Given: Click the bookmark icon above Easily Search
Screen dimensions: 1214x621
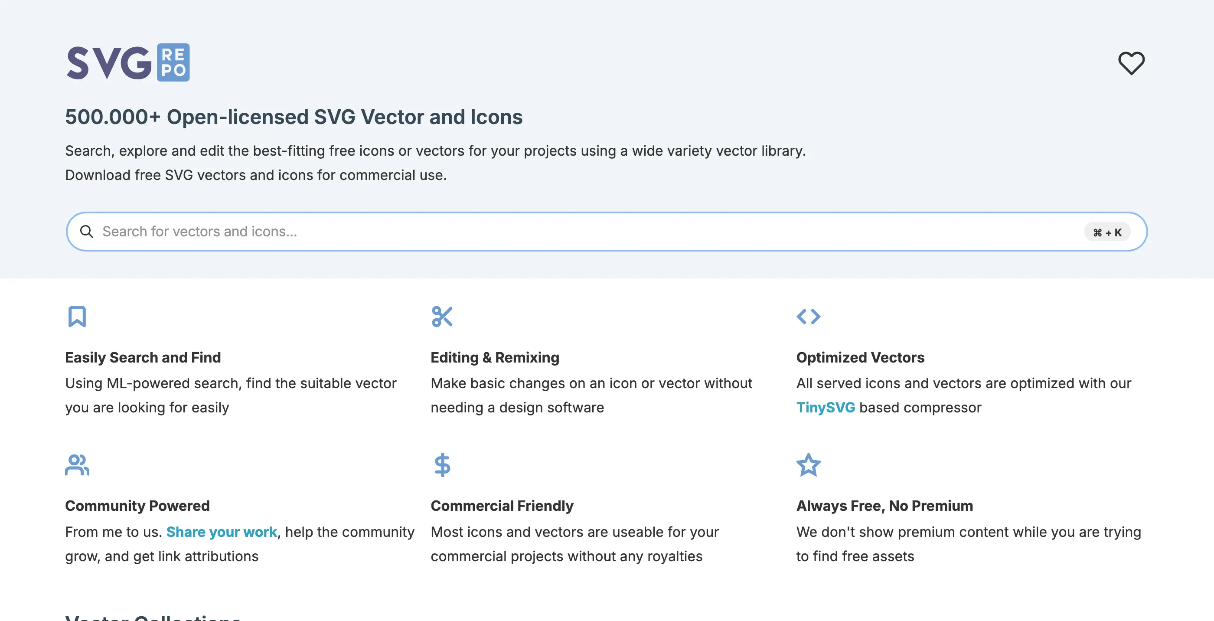Looking at the screenshot, I should 77,317.
